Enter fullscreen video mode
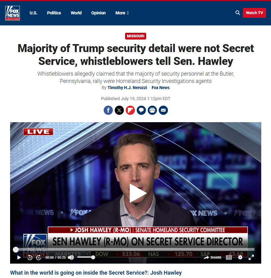Image resolution: width=271 pixels, height=278 pixels. 251,257
